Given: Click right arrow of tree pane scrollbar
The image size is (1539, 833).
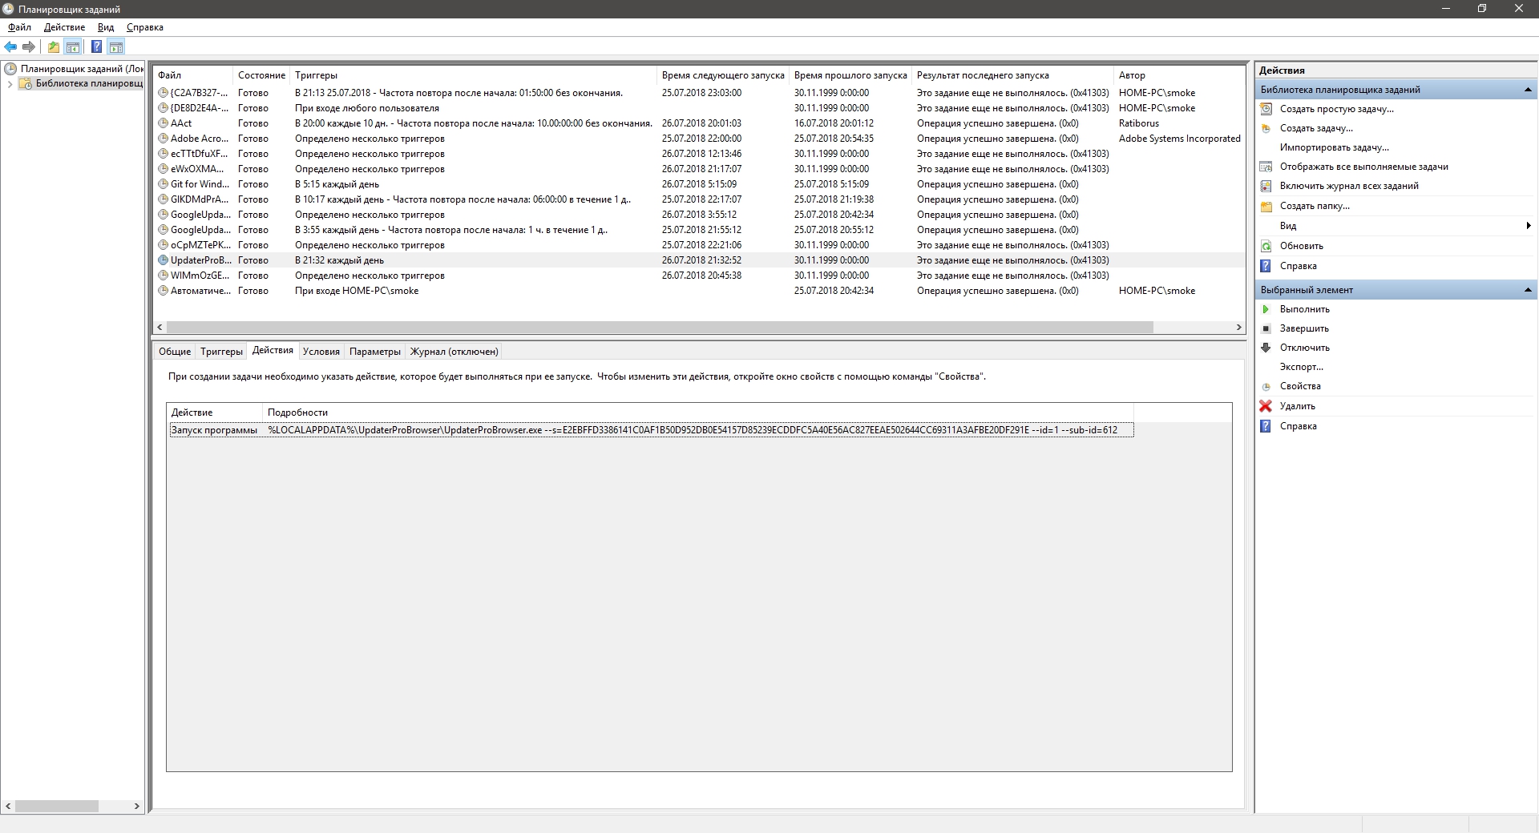Looking at the screenshot, I should coord(136,806).
